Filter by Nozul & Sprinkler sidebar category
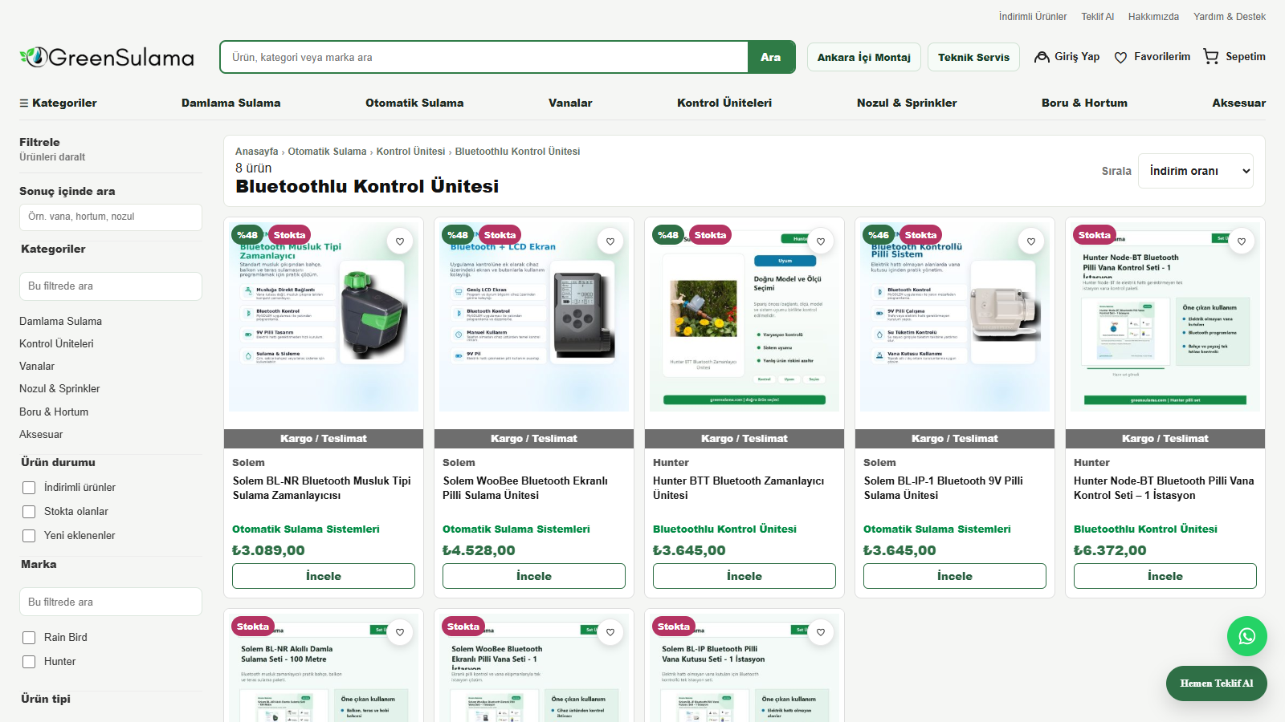1285x722 pixels. [x=59, y=389]
